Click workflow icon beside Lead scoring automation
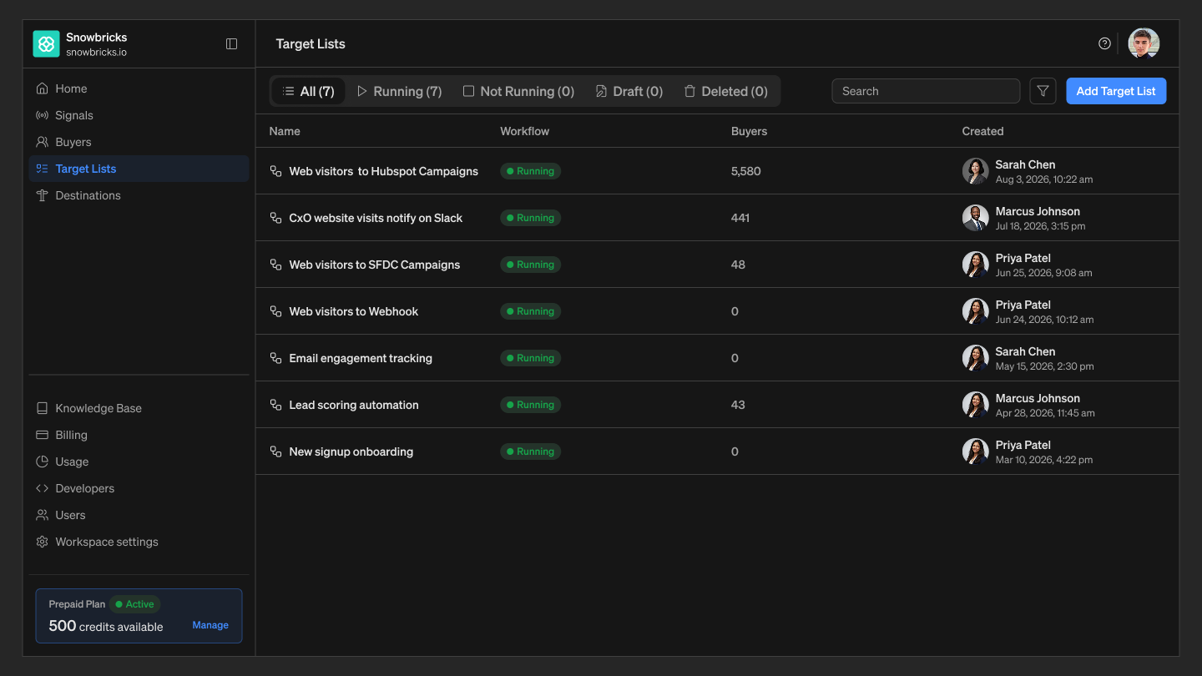 275,405
